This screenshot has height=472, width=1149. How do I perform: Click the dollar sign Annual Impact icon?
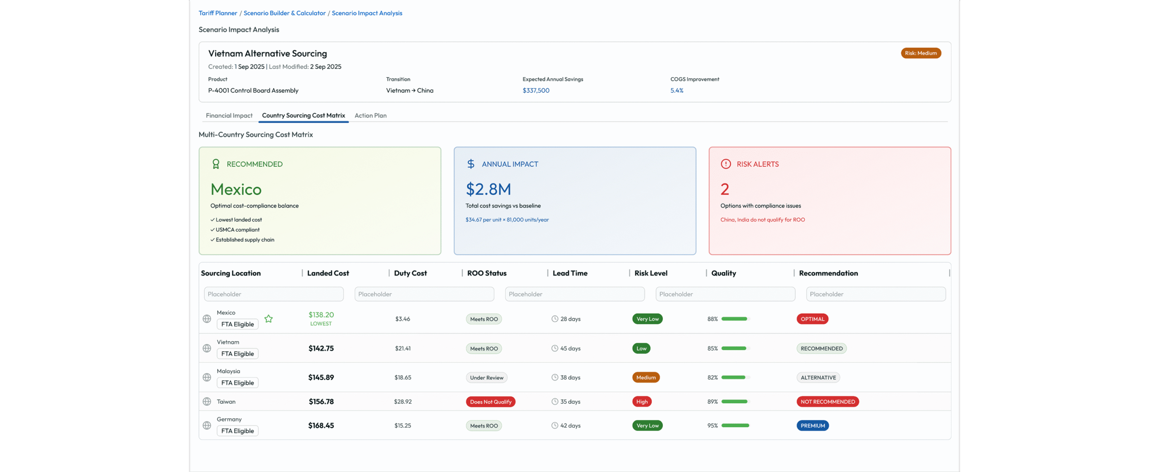point(470,164)
